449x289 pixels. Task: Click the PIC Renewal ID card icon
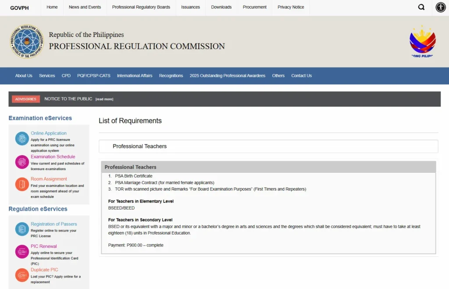click(22, 251)
